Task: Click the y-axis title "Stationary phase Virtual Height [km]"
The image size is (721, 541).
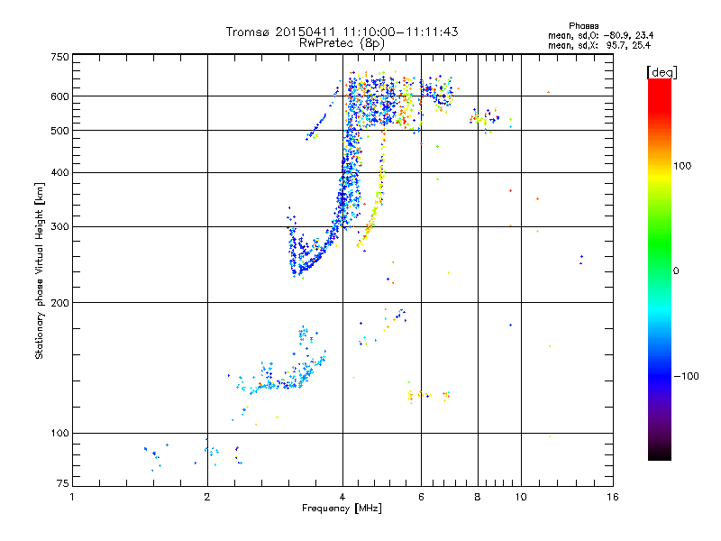Action: 39,270
